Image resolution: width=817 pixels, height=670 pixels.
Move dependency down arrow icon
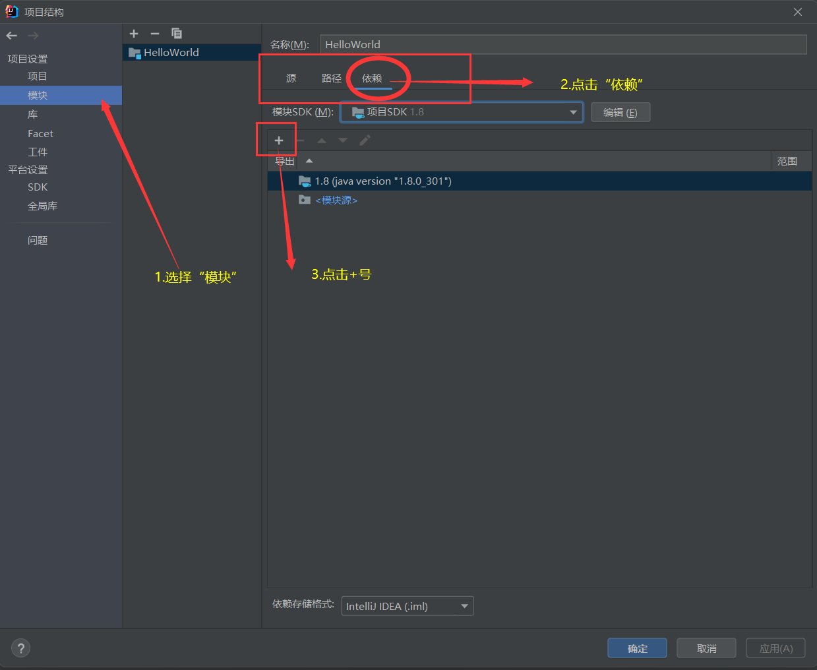coord(343,140)
